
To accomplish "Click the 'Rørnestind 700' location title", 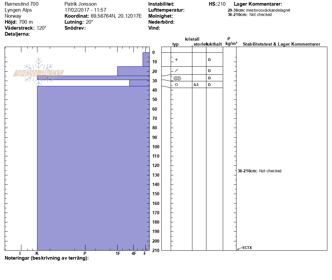I will point(21,4).
